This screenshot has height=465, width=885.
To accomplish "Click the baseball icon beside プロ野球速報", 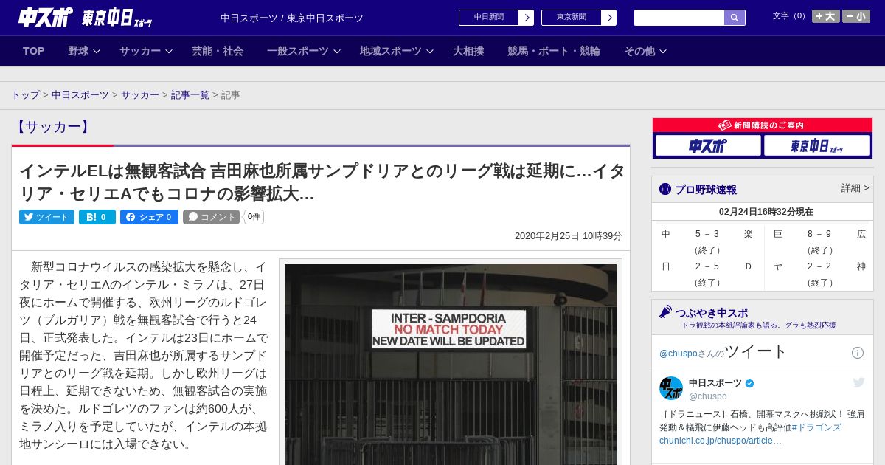I will [x=665, y=190].
